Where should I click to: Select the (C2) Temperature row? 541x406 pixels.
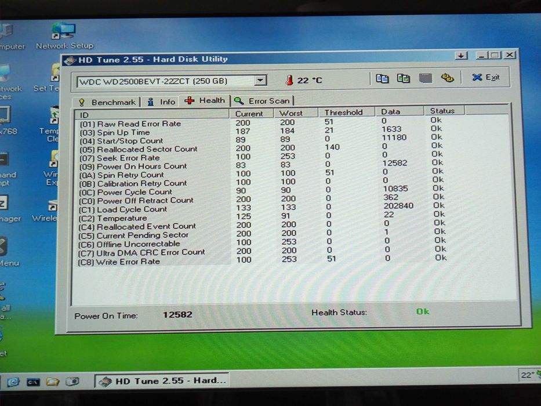(262, 217)
